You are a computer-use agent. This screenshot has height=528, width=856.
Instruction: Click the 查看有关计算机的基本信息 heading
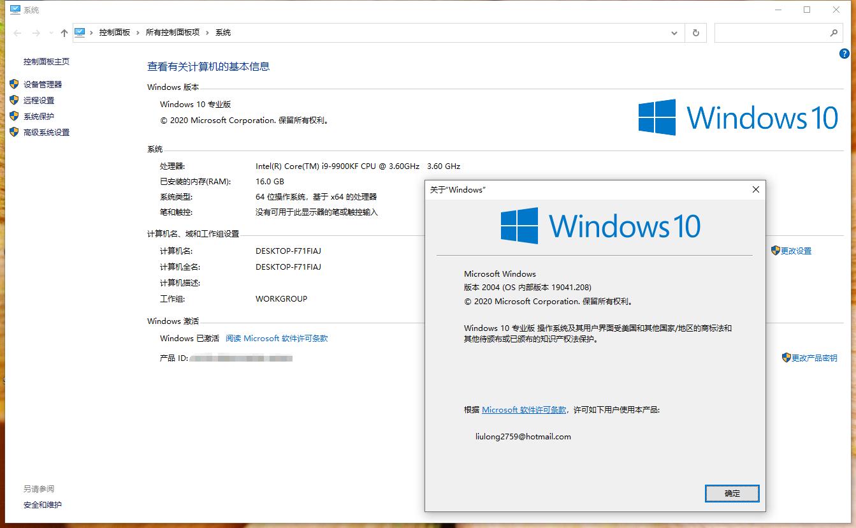tap(208, 66)
